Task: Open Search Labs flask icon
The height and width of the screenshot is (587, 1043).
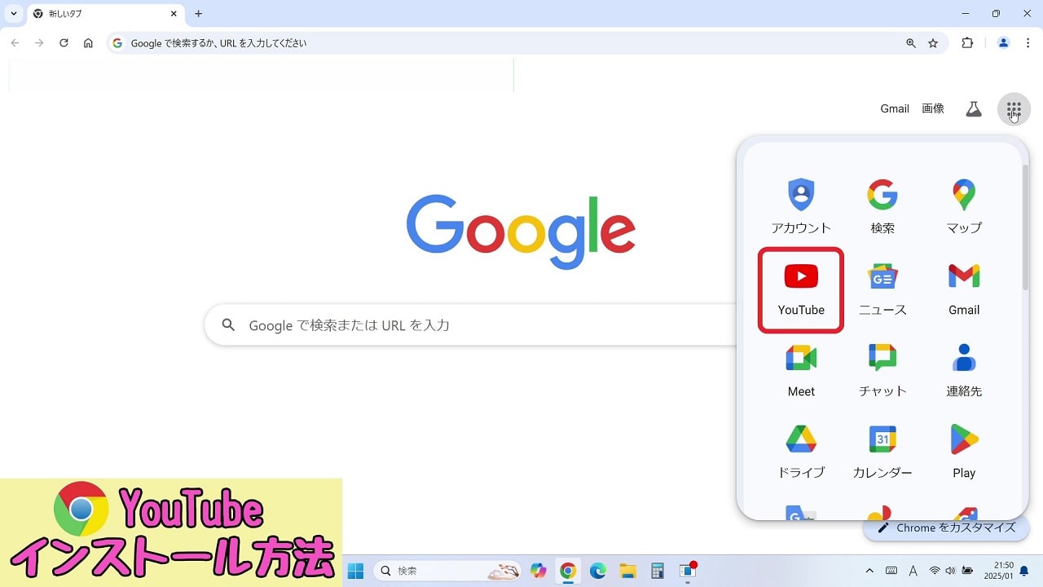Action: click(974, 109)
